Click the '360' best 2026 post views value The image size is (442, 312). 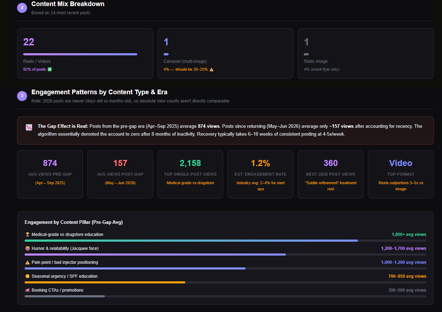pyautogui.click(x=330, y=163)
